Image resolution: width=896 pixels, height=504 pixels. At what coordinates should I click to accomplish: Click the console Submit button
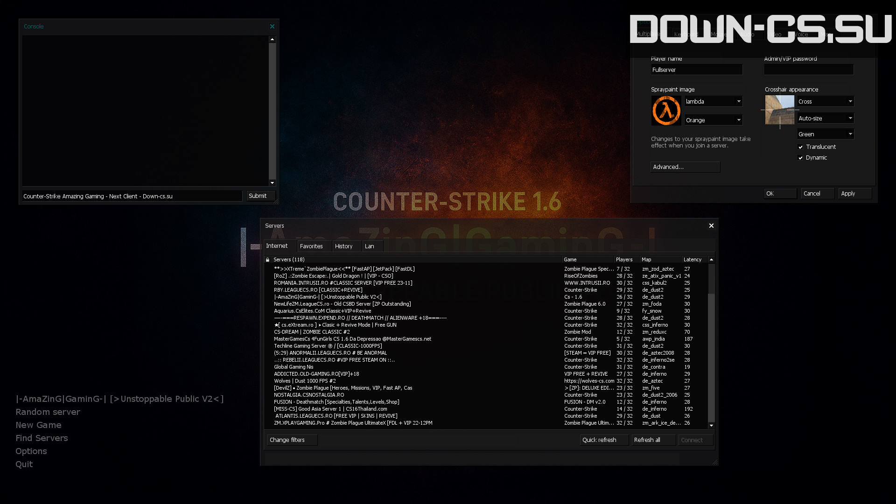click(x=261, y=196)
